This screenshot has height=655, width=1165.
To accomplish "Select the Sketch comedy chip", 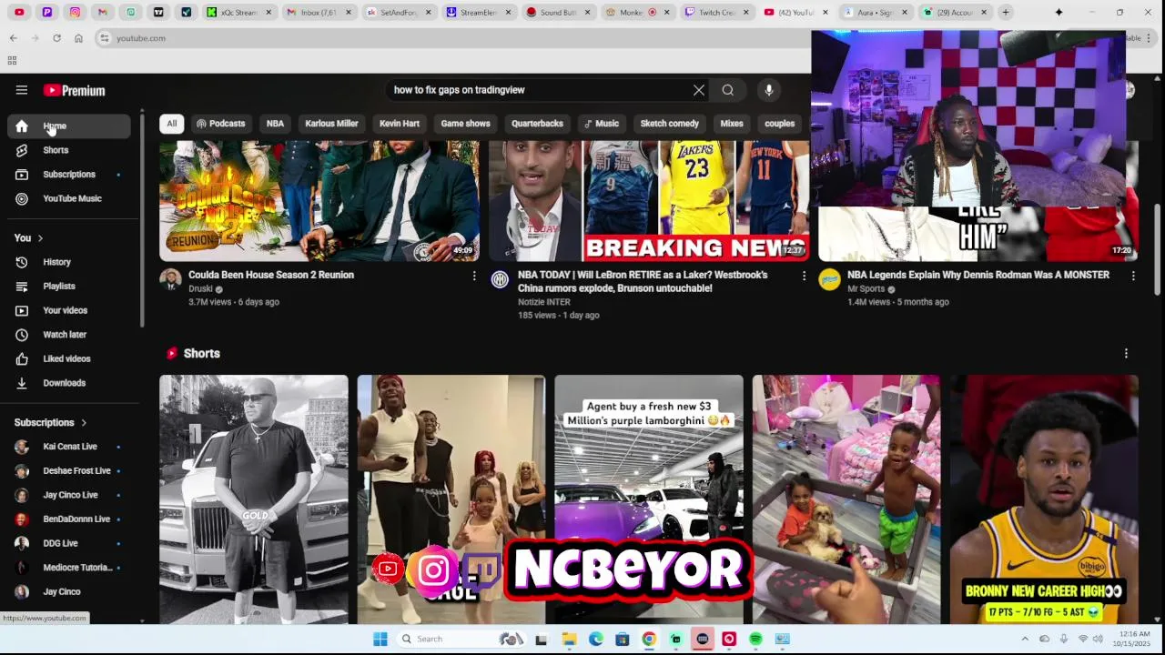I will [669, 124].
